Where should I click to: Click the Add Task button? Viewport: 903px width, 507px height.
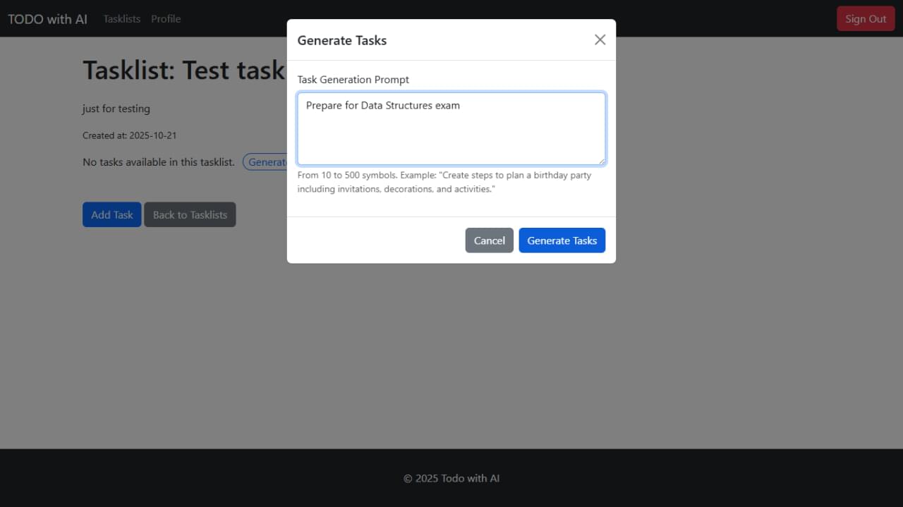[111, 215]
